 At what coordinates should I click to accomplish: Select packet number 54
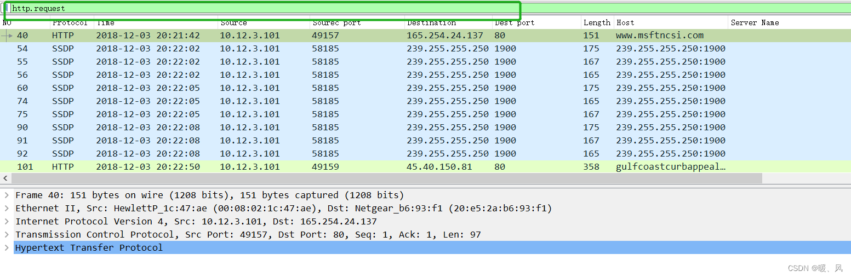point(425,49)
